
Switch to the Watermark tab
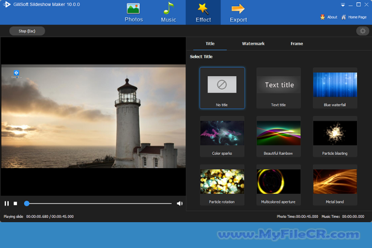[253, 44]
